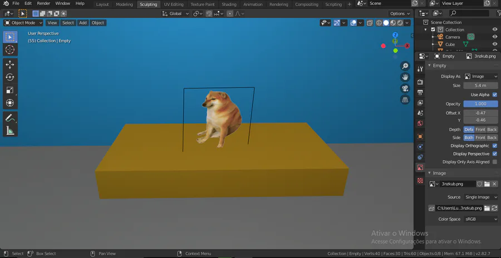
Task: Toggle snapping magnet in header
Action: [x=209, y=14]
